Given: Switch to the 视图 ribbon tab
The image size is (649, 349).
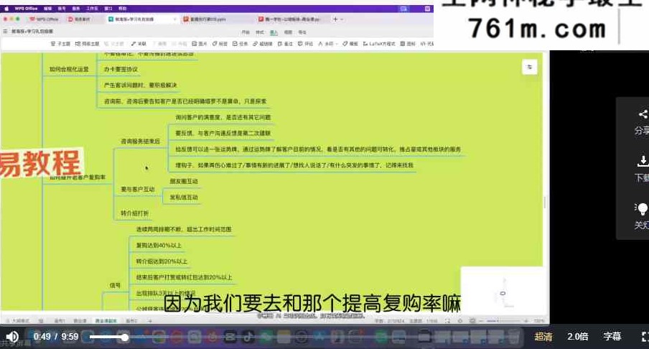Looking at the screenshot, I should click(x=288, y=32).
